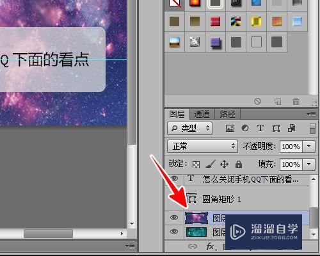
Task: Open the 填充 fill slider arrow
Action: click(x=309, y=164)
